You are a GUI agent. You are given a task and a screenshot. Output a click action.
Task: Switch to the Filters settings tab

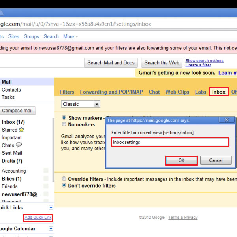tap(67, 92)
